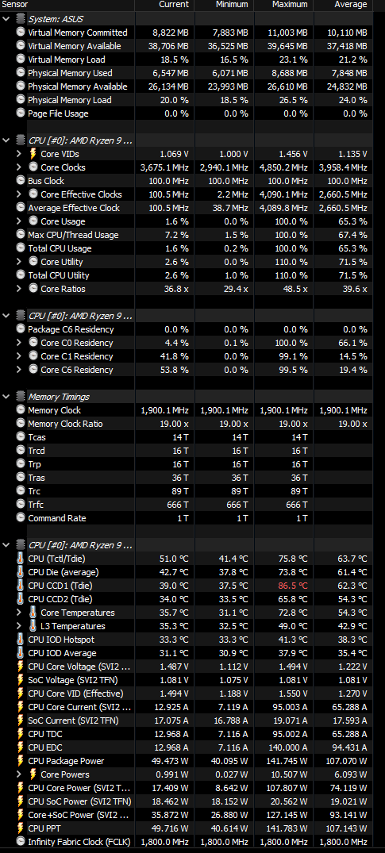Click the clock icon next to Memory Clock

point(20,410)
